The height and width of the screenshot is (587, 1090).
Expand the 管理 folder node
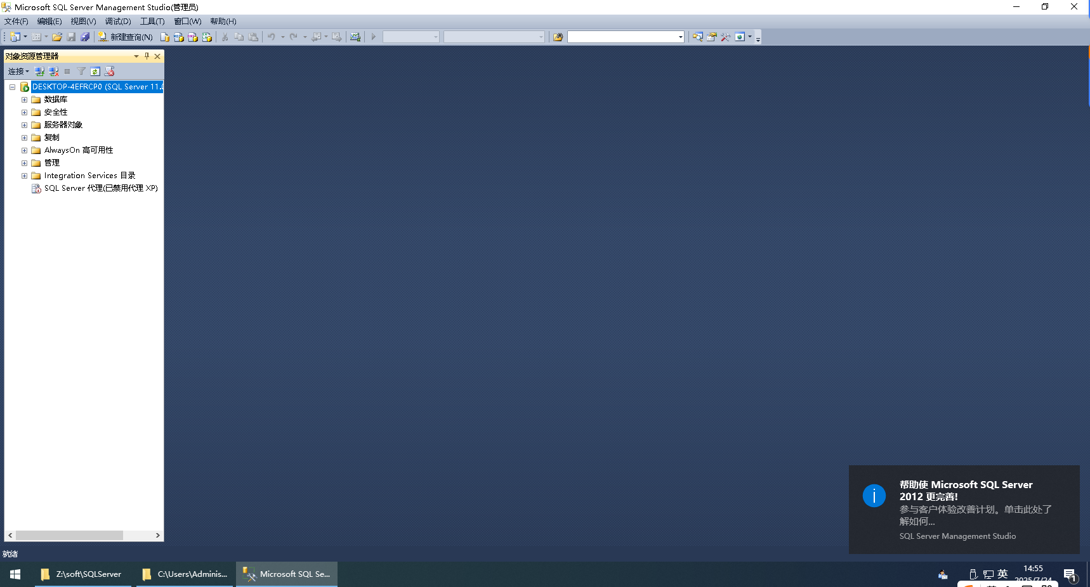pyautogui.click(x=24, y=163)
